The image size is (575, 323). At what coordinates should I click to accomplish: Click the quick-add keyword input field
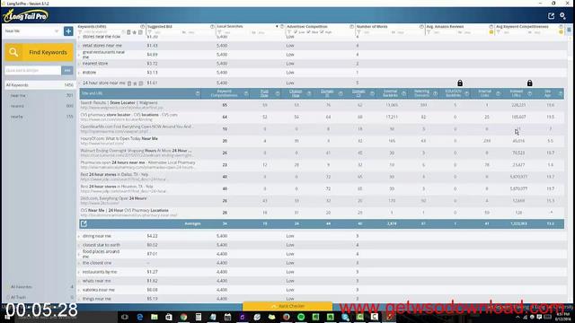(x=32, y=70)
